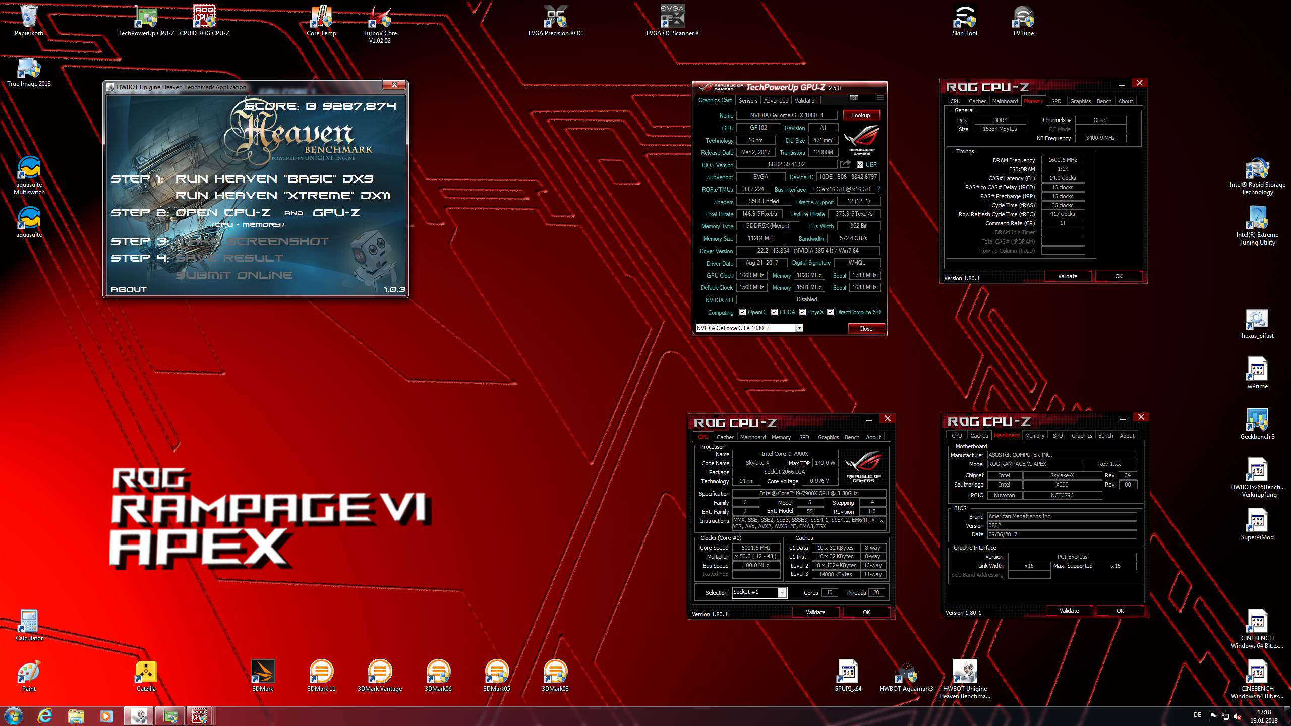Toggle DirectCompute 5.0 checkbox
The height and width of the screenshot is (726, 1291).
coord(830,312)
